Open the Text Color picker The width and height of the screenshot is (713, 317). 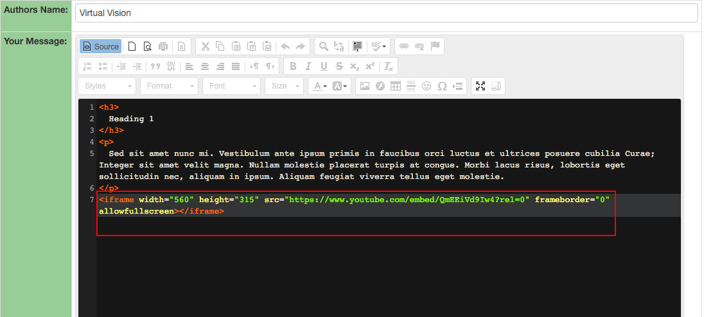(x=320, y=86)
